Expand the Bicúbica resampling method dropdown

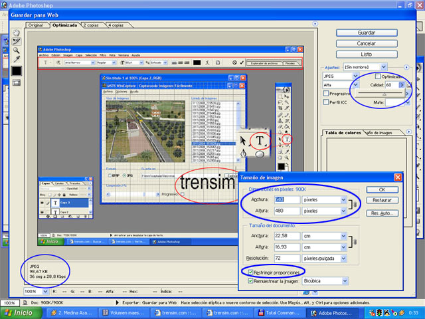coord(344,281)
